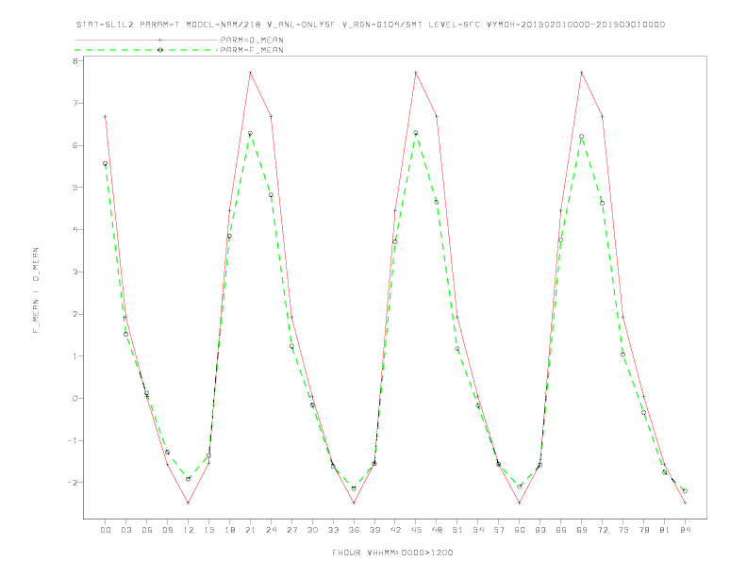Click x-axis tick label 03
The height and width of the screenshot is (577, 747).
125,530
